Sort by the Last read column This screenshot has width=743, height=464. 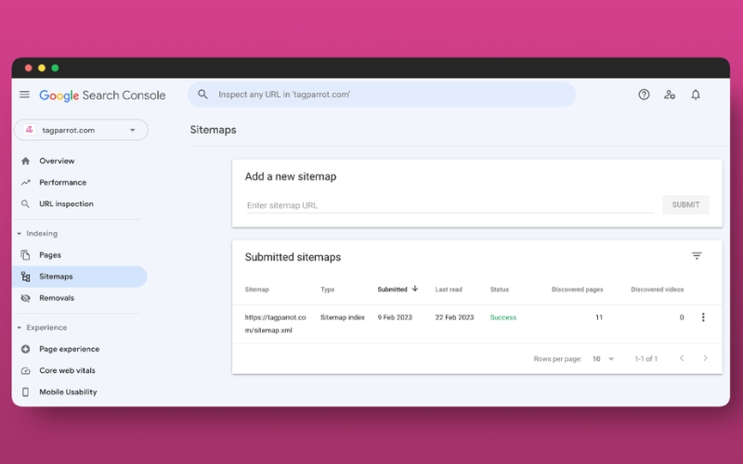point(449,290)
